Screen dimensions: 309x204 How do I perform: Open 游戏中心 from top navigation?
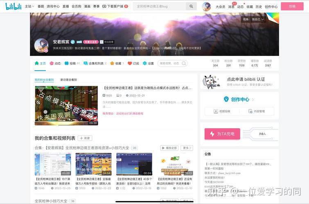pyautogui.click(x=53, y=7)
